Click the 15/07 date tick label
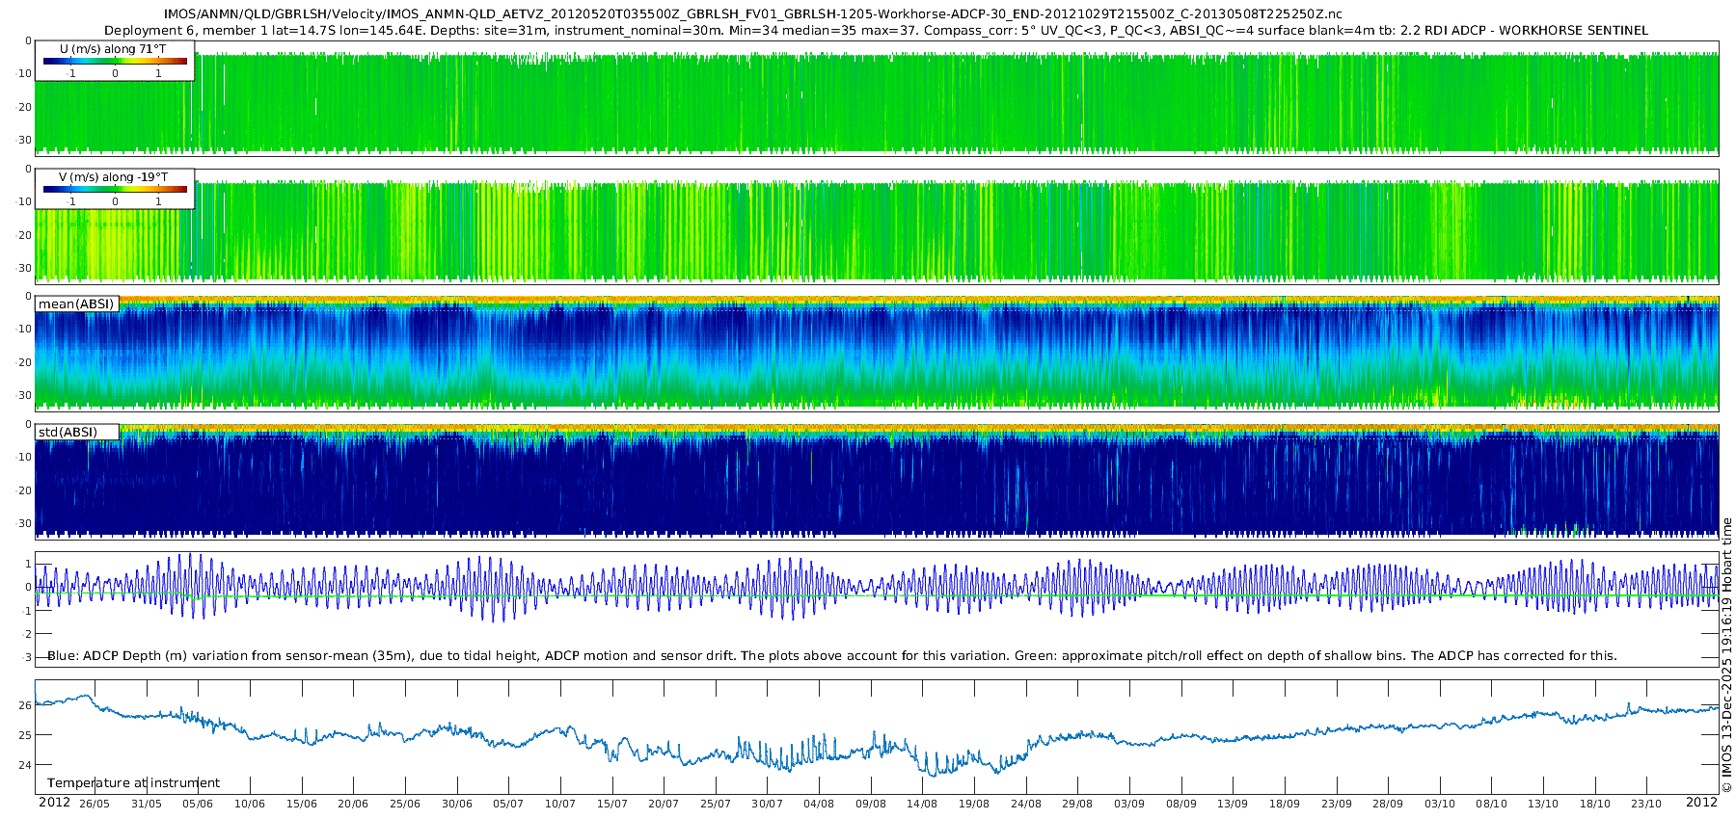This screenshot has height=819, width=1736. (x=612, y=804)
